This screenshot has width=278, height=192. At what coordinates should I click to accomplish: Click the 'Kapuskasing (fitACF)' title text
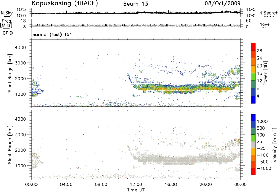(x=65, y=3)
